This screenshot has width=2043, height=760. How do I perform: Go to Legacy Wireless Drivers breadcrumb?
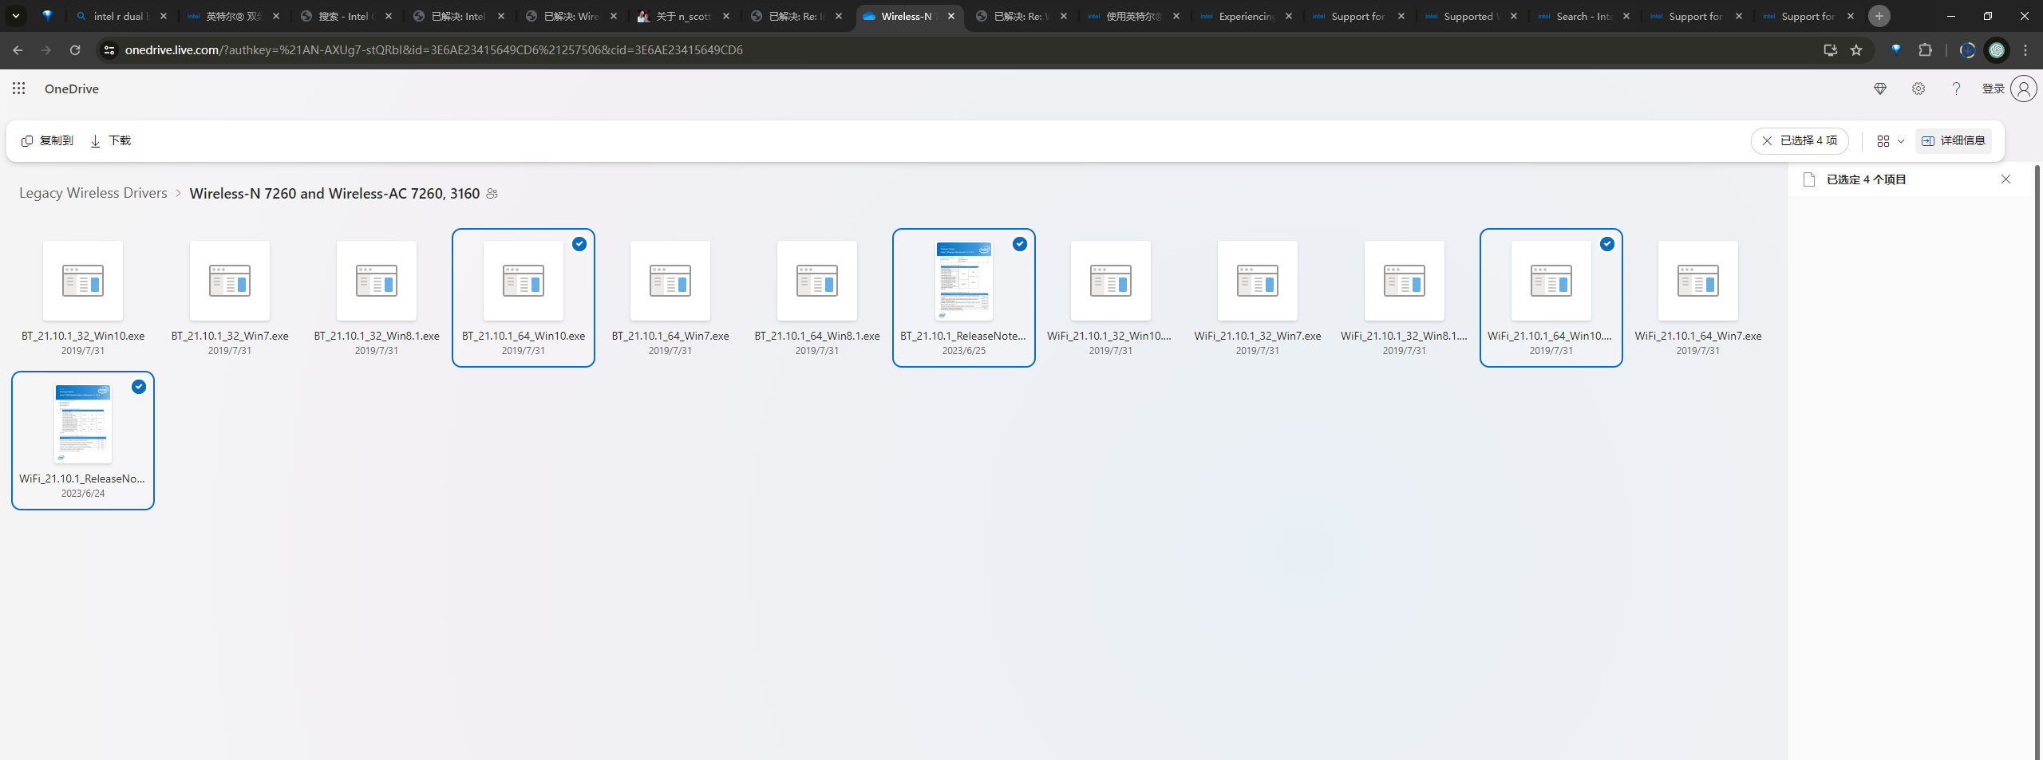(93, 193)
